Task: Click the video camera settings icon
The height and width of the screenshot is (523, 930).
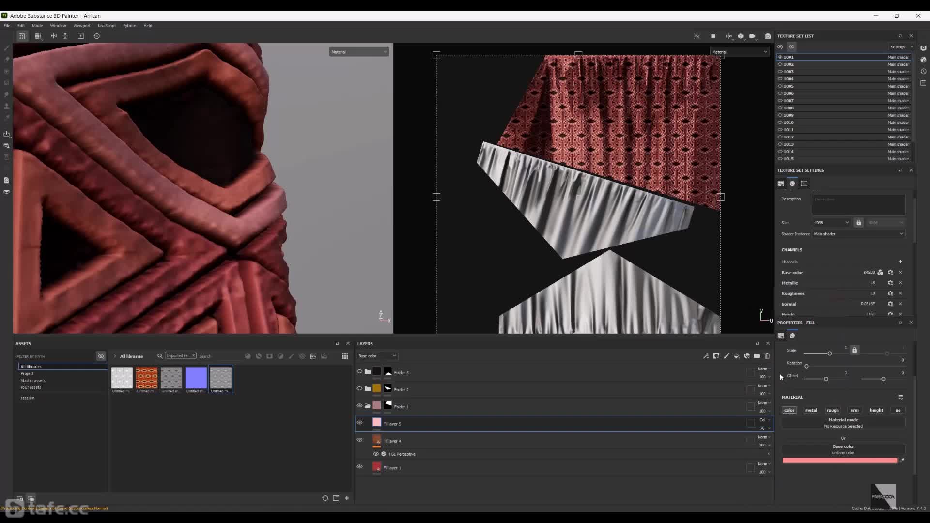Action: [x=752, y=36]
